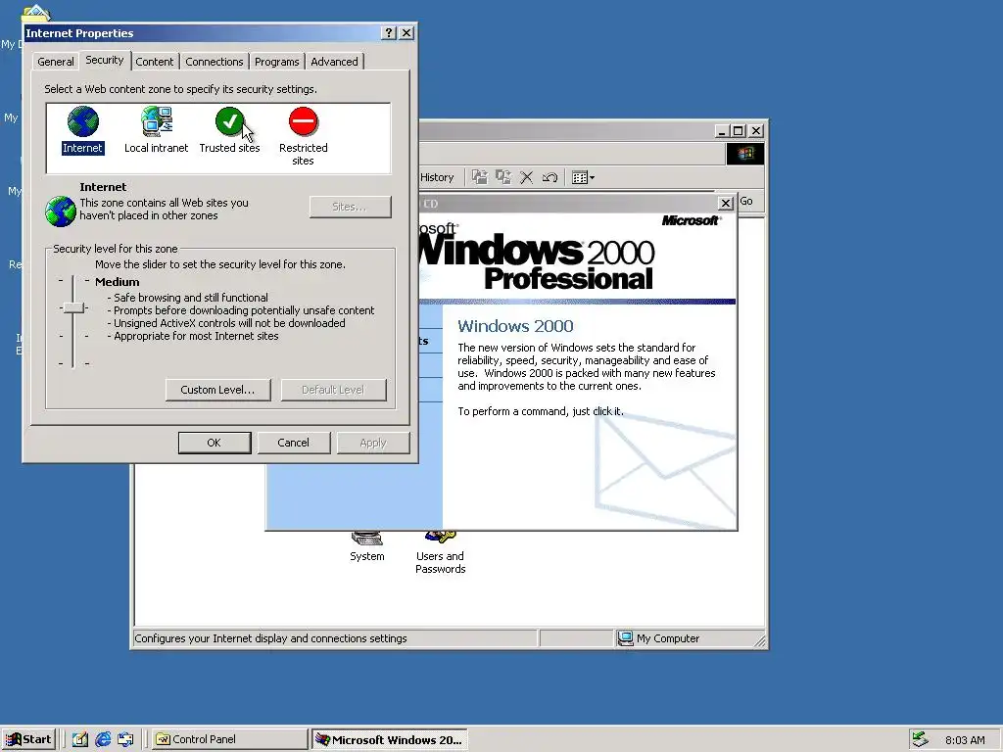1003x752 pixels.
Task: Click the Go button in address bar
Action: 746,201
